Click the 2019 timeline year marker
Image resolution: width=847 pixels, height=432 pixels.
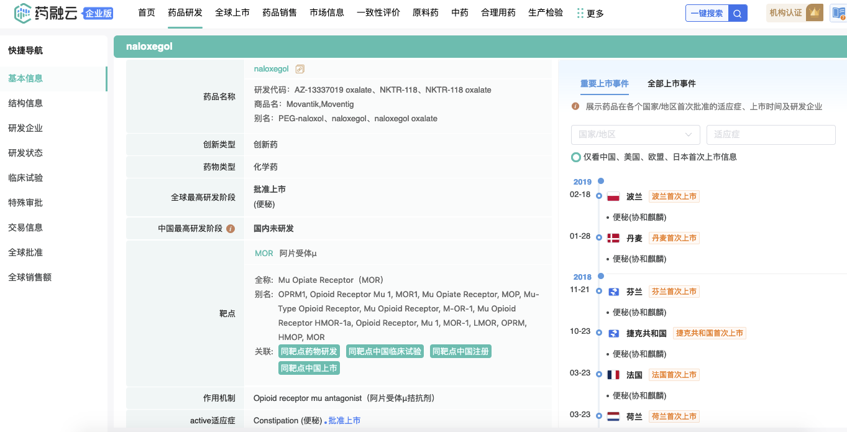tap(582, 182)
